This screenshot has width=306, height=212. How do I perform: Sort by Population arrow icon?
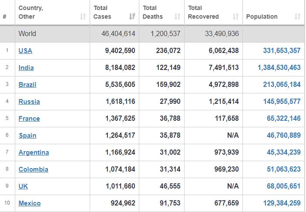click(x=297, y=17)
